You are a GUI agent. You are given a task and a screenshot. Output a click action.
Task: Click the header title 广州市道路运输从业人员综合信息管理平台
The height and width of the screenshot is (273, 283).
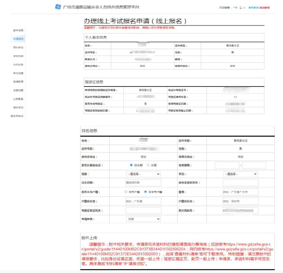[x=101, y=7]
